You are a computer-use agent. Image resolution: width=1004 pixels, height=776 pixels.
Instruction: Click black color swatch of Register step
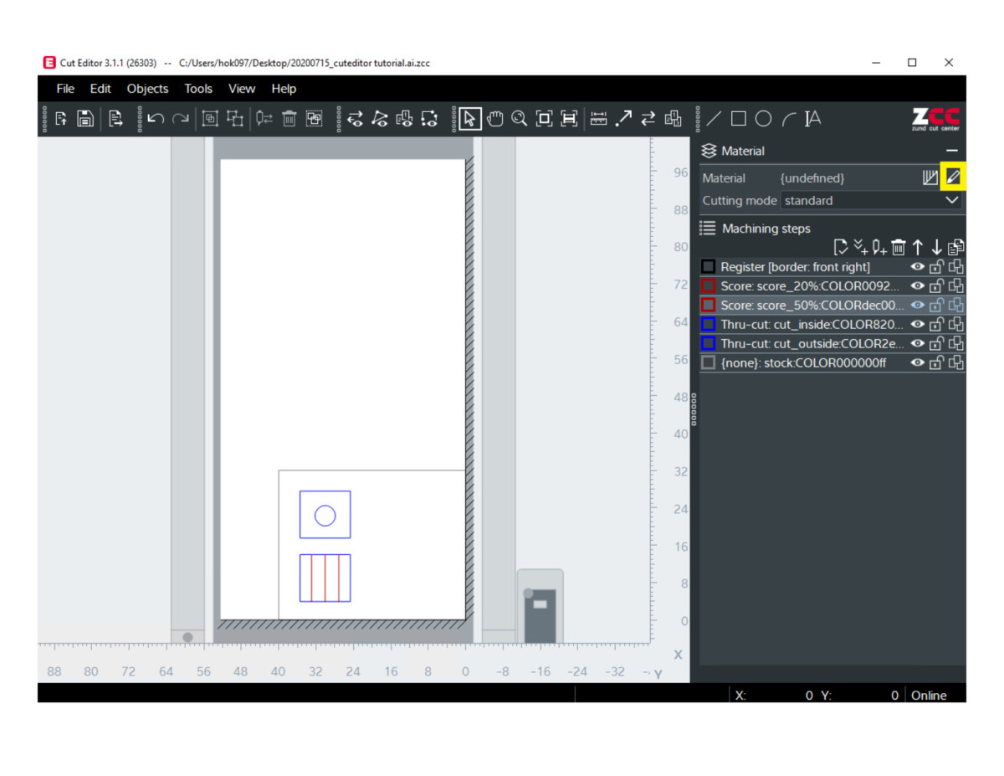(x=708, y=267)
